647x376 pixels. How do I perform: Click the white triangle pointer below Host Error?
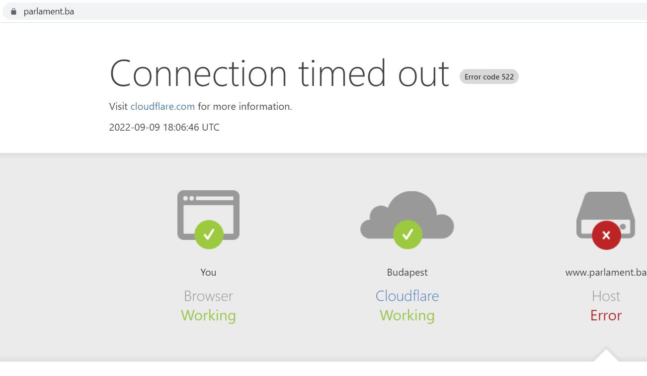pyautogui.click(x=606, y=355)
